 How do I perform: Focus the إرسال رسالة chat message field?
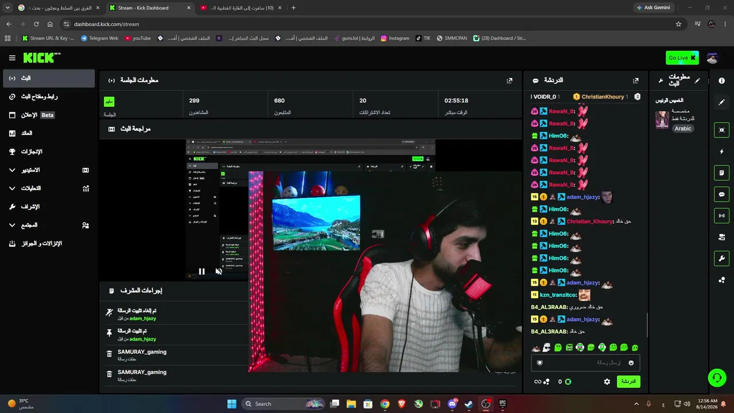(585, 363)
